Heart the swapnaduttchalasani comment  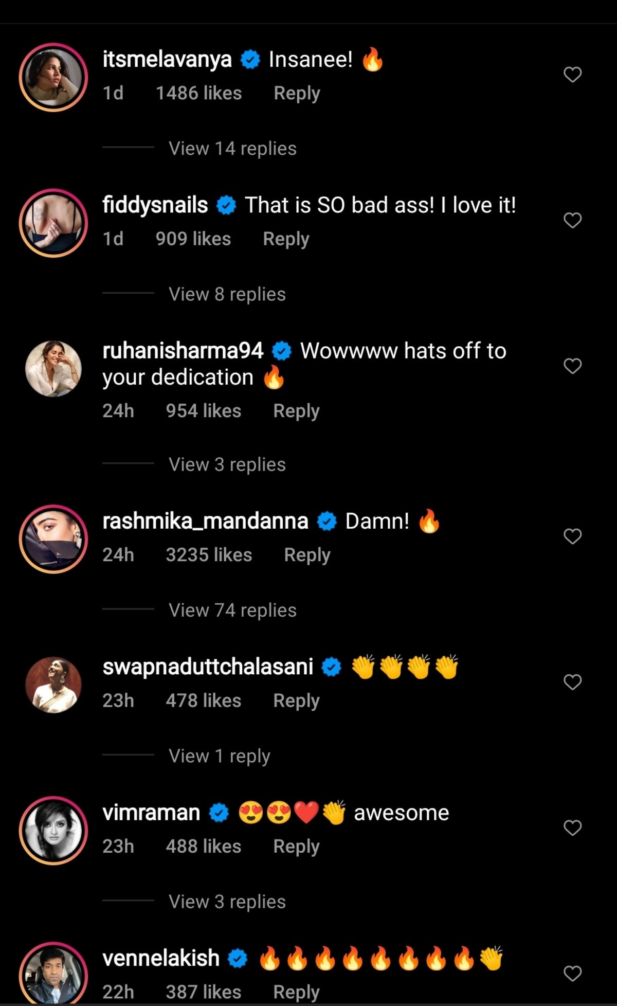572,682
